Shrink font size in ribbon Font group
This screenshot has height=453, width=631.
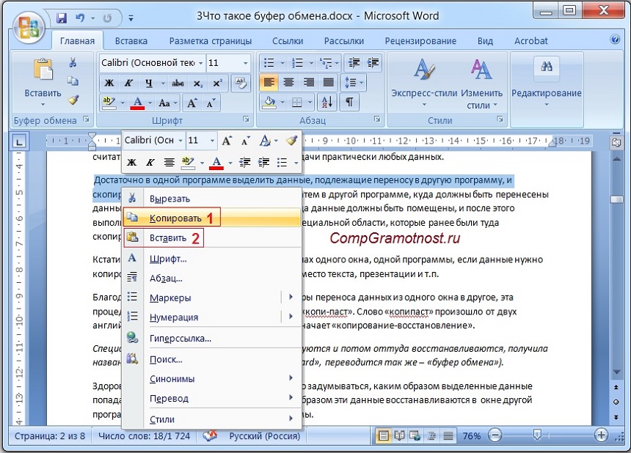pos(211,103)
